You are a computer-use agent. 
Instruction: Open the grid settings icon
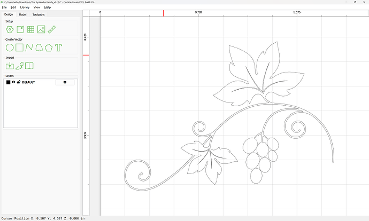coord(30,29)
